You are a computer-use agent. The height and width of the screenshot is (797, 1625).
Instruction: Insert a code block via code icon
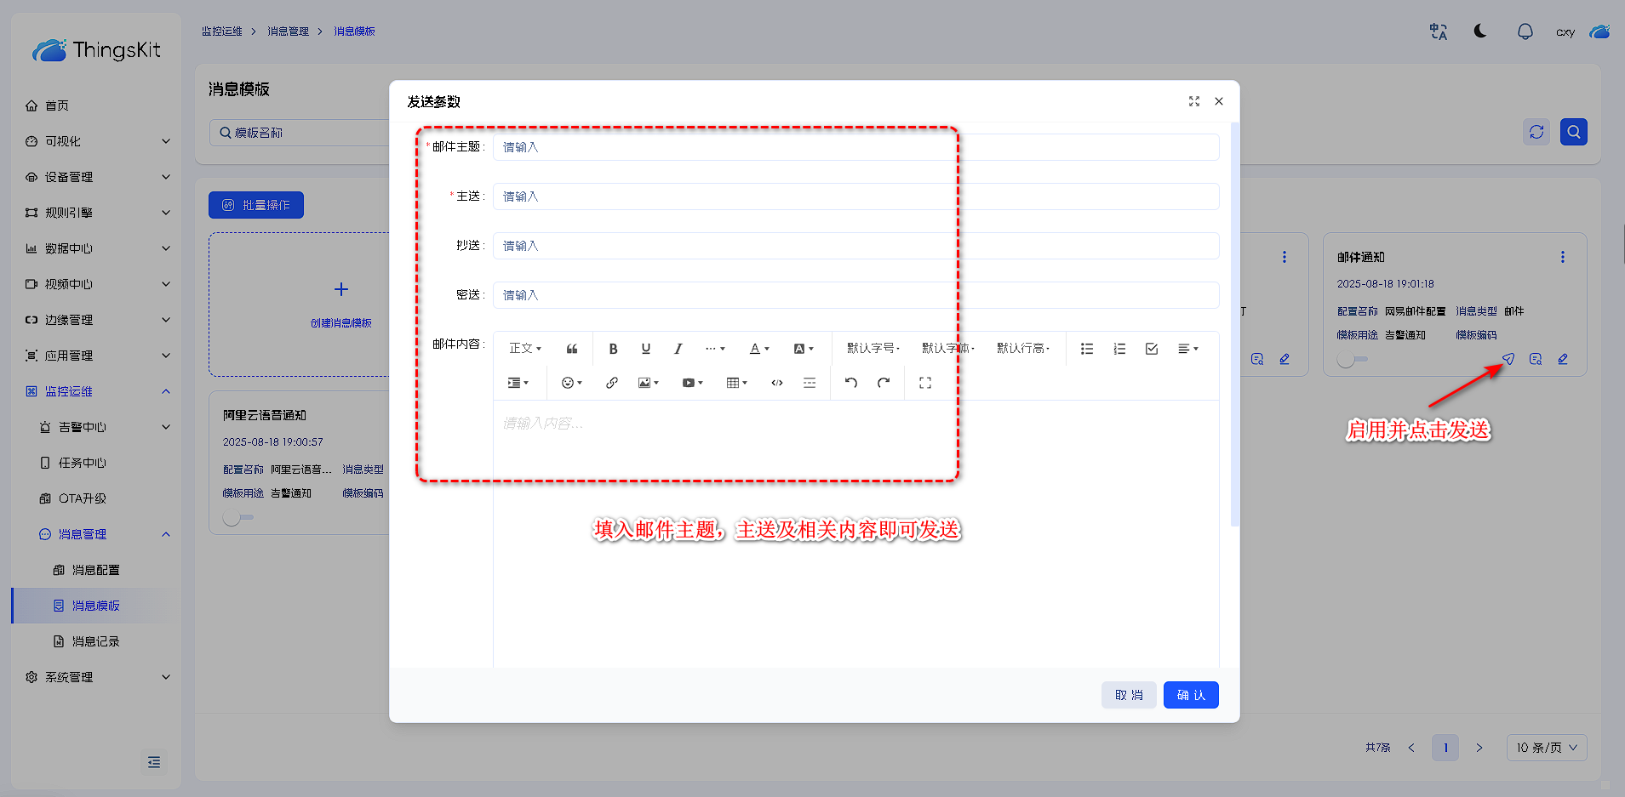[777, 383]
